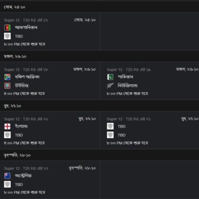Viewport: 199px width, 199px height.
Task: Click the New Zealand fern logo
Action: tap(110, 86)
